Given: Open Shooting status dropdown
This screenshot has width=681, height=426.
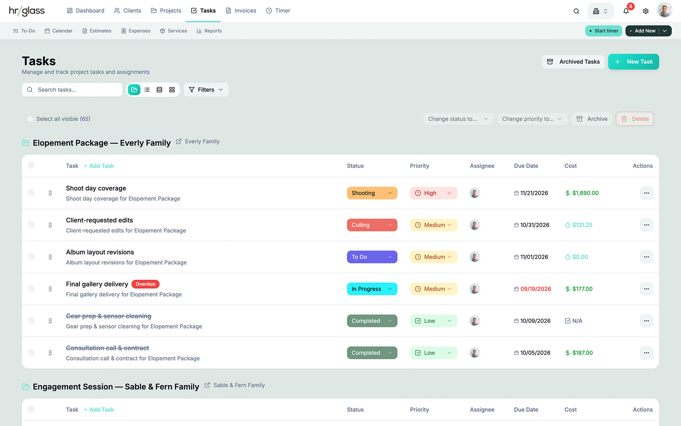Looking at the screenshot, I should coord(372,193).
